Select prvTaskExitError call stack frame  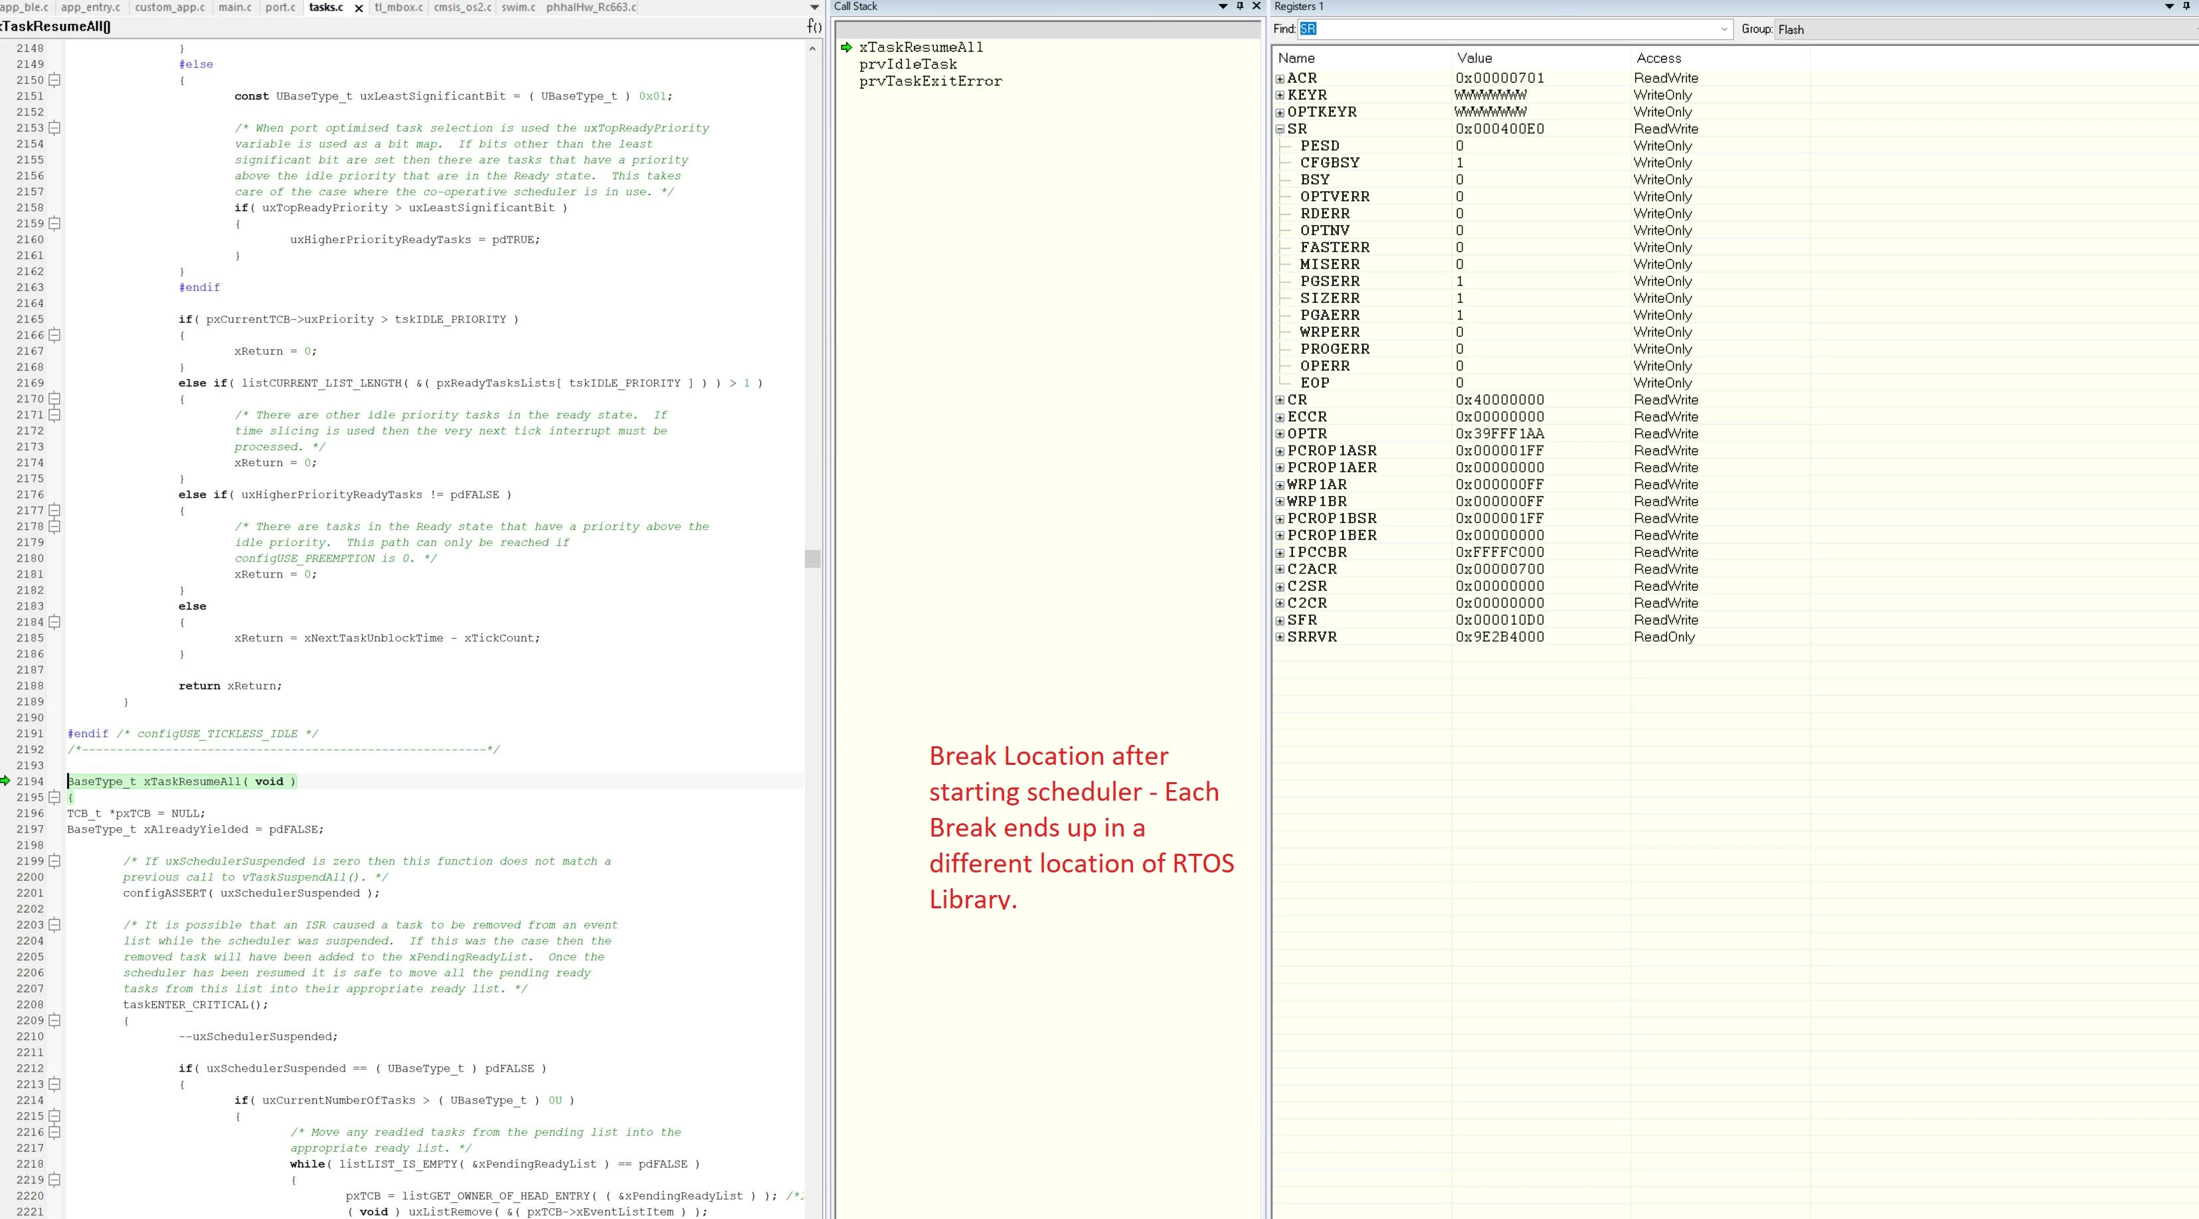pyautogui.click(x=930, y=81)
